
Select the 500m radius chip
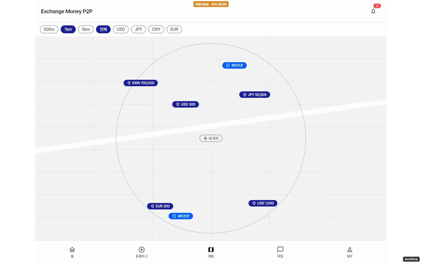click(x=49, y=29)
